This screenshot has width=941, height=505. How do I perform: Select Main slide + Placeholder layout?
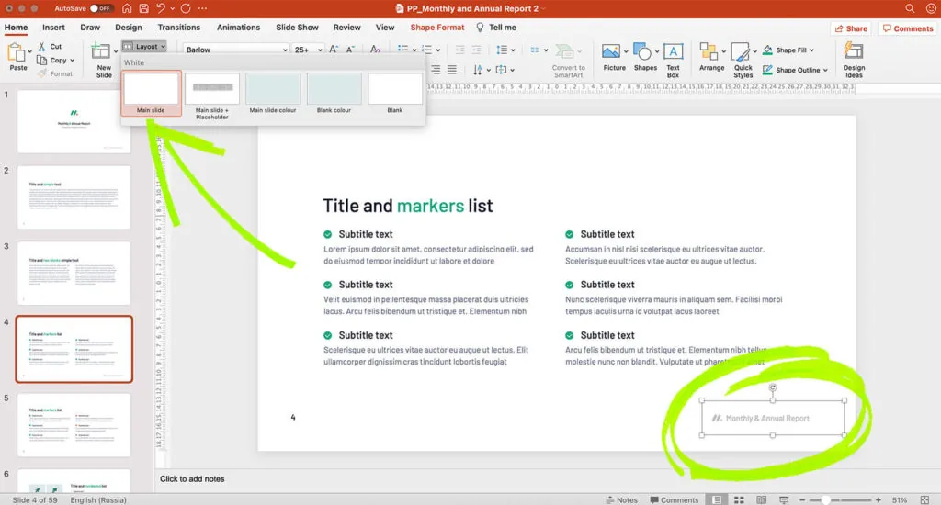[212, 96]
